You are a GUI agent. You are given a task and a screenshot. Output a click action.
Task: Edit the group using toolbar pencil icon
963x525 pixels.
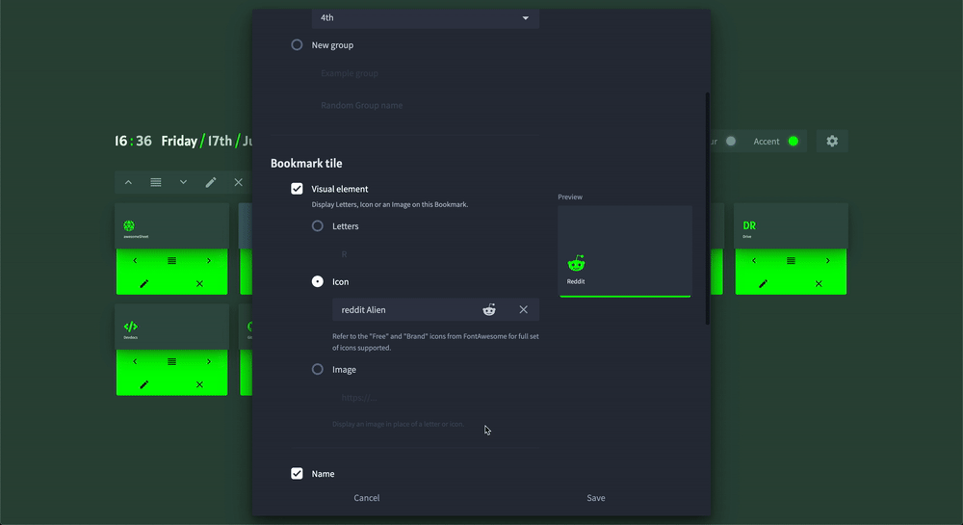click(x=211, y=182)
